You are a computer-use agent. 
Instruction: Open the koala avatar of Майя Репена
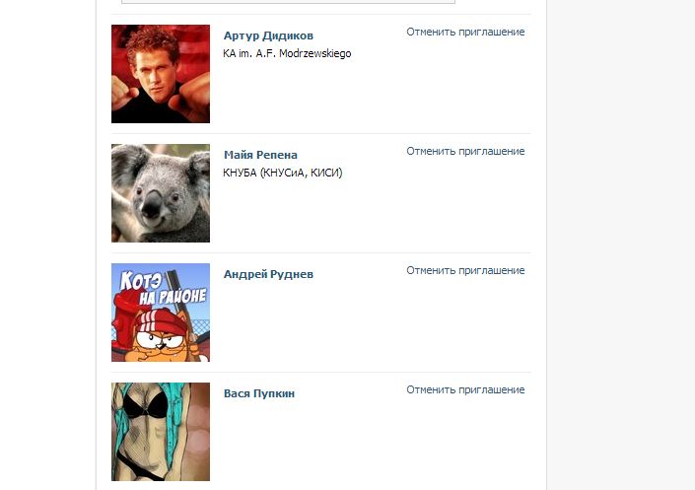[x=161, y=193]
